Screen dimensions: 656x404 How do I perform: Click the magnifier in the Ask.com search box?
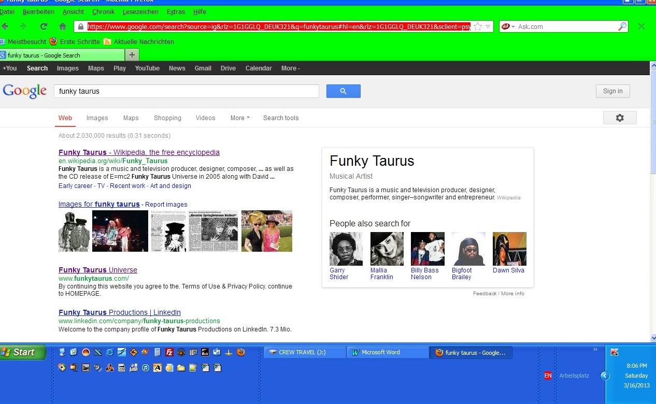622,26
